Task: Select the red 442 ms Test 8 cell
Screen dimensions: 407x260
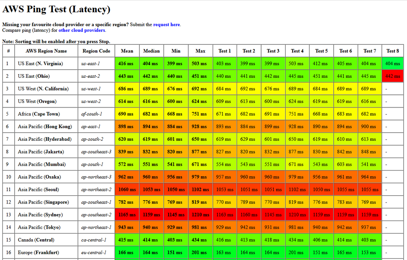Action: coord(392,76)
